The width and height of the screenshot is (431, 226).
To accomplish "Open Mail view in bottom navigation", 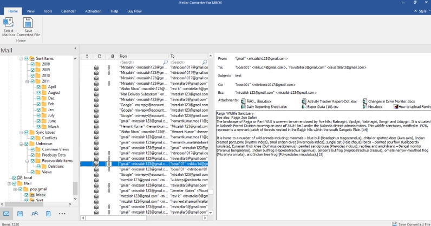I will point(6,214).
